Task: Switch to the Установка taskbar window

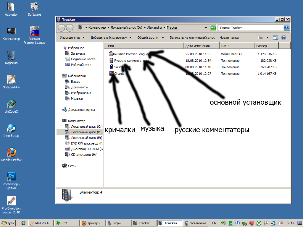Action: pos(196,223)
